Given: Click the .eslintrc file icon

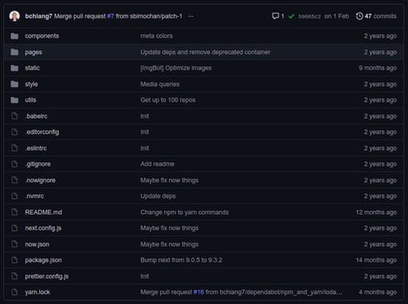Looking at the screenshot, I should coord(14,148).
